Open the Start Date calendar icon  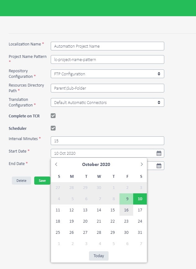point(159,153)
